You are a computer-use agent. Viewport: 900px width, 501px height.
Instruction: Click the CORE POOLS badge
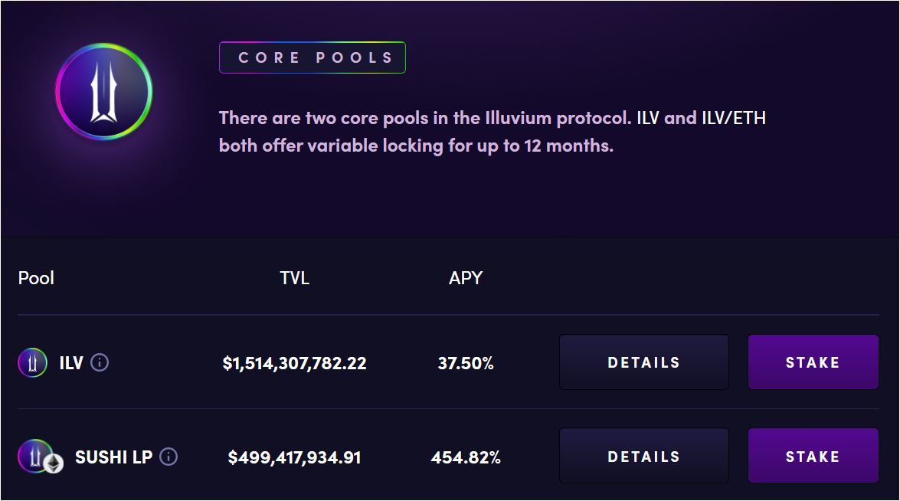(313, 57)
